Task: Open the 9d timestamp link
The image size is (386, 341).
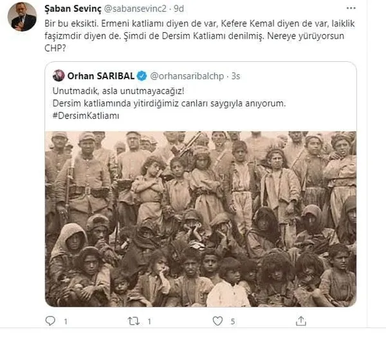Action: point(179,9)
